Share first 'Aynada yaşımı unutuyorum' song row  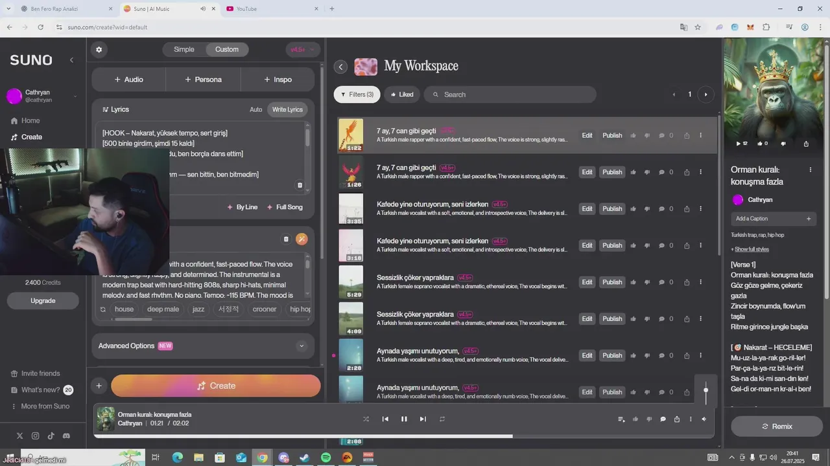(x=687, y=355)
